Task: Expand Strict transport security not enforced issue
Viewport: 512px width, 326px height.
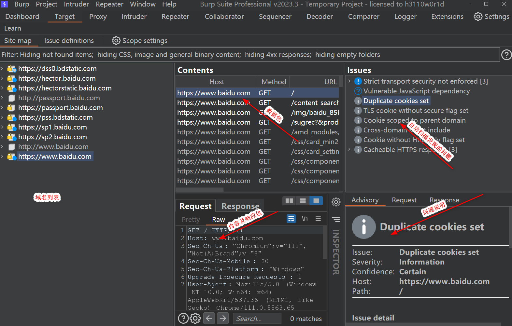Action: click(x=349, y=81)
